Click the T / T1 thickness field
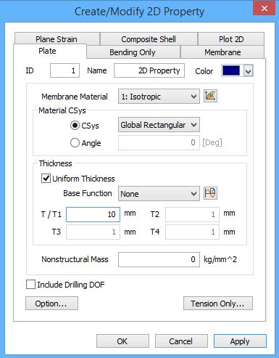 coord(93,214)
